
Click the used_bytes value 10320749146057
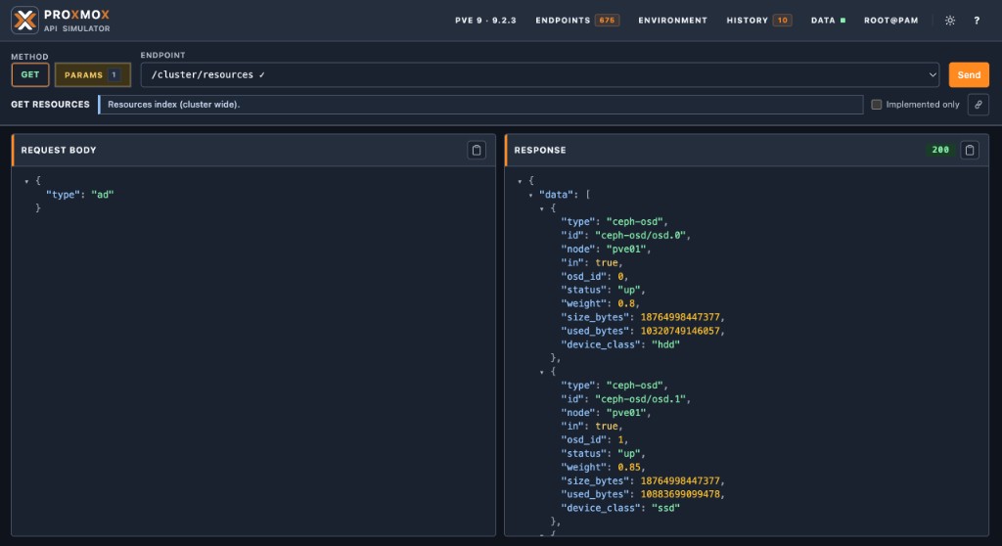[x=680, y=331]
